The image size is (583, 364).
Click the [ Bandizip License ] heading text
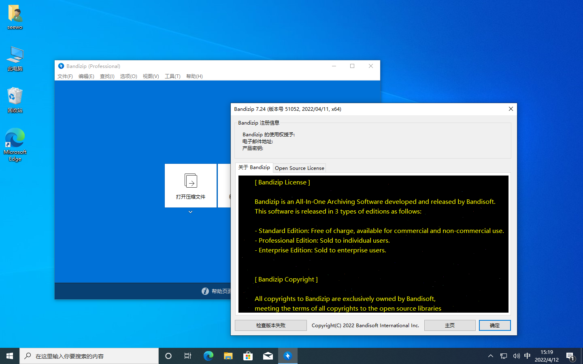point(282,182)
